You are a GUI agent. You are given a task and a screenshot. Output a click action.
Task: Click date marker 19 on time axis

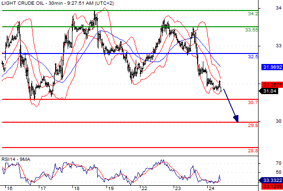coord(111,189)
